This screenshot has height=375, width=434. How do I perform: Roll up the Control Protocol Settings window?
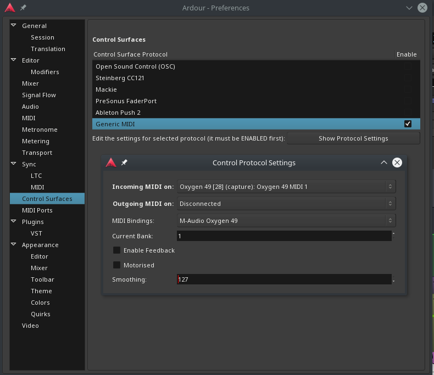click(384, 163)
